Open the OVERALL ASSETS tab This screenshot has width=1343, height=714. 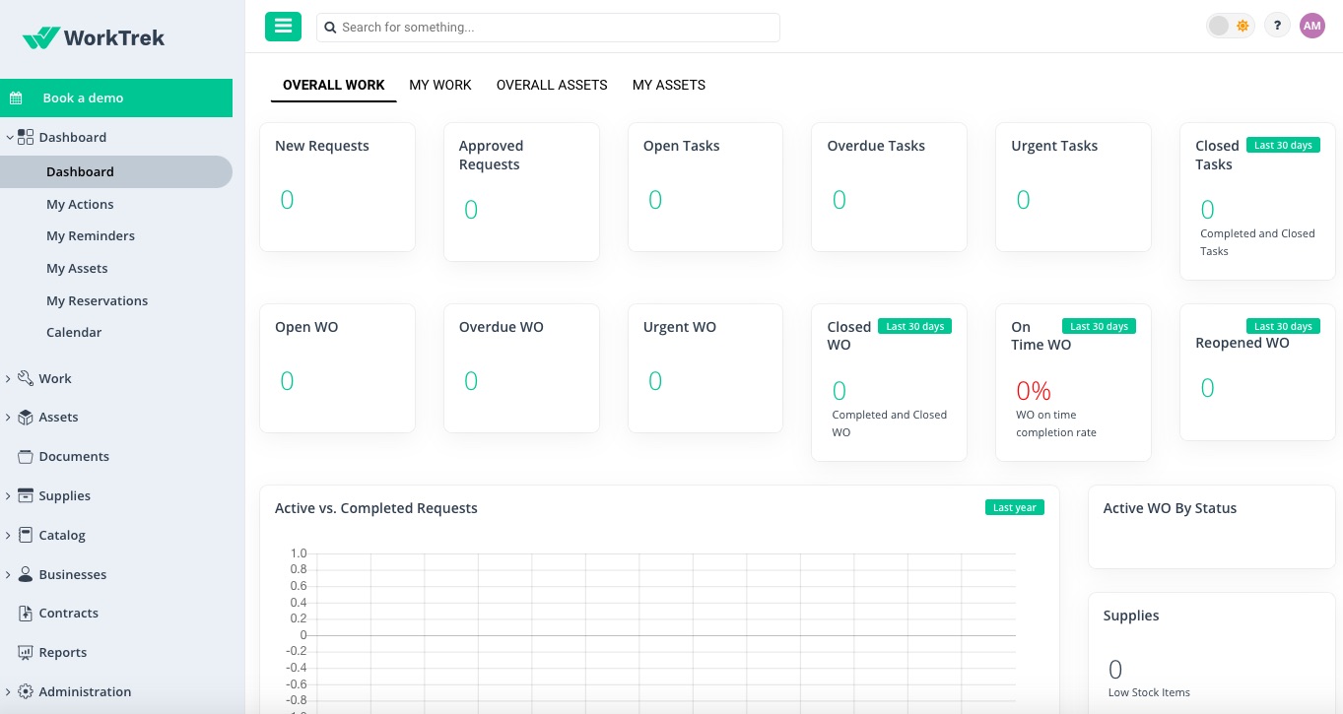(552, 86)
